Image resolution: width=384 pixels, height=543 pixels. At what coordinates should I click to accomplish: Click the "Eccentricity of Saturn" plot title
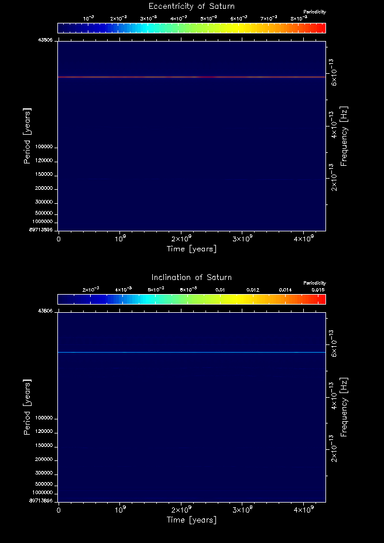(x=191, y=6)
